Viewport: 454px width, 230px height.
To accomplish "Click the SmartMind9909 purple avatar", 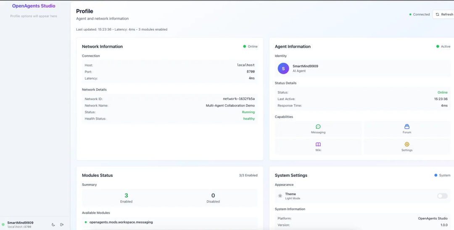I will coord(283,68).
